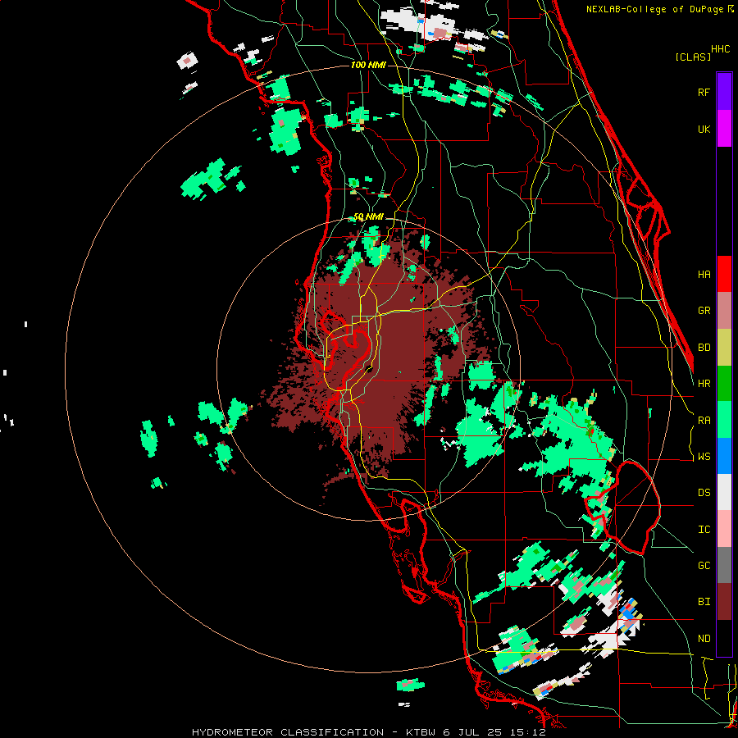The width and height of the screenshot is (738, 738).
Task: Click the HYDROMETEOR CLASSIFICATION title text
Action: [288, 732]
